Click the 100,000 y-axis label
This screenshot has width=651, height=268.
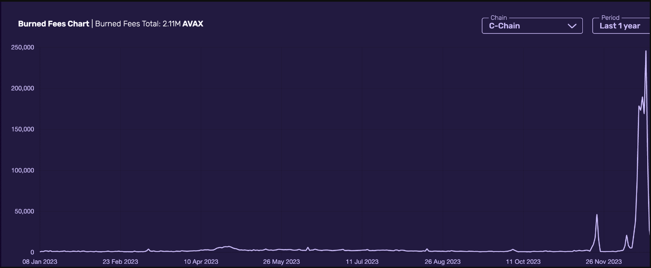(22, 170)
